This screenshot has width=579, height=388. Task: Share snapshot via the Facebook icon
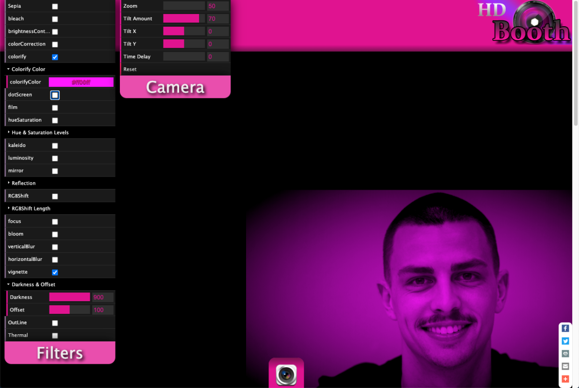click(x=565, y=328)
